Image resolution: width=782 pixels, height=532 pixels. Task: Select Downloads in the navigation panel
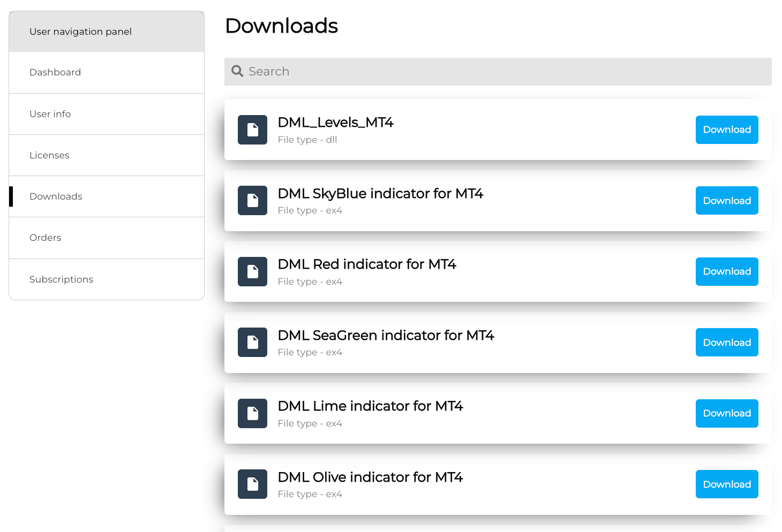click(x=56, y=196)
